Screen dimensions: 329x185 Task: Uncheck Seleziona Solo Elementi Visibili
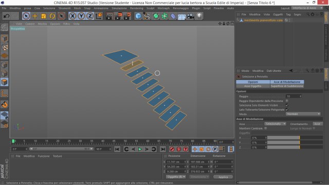287,105
